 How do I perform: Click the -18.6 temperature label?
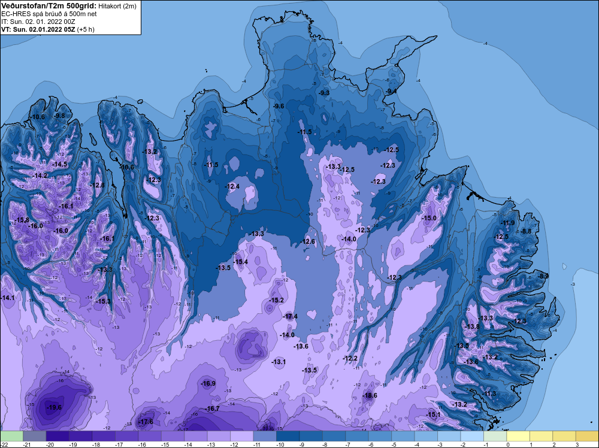370,395
